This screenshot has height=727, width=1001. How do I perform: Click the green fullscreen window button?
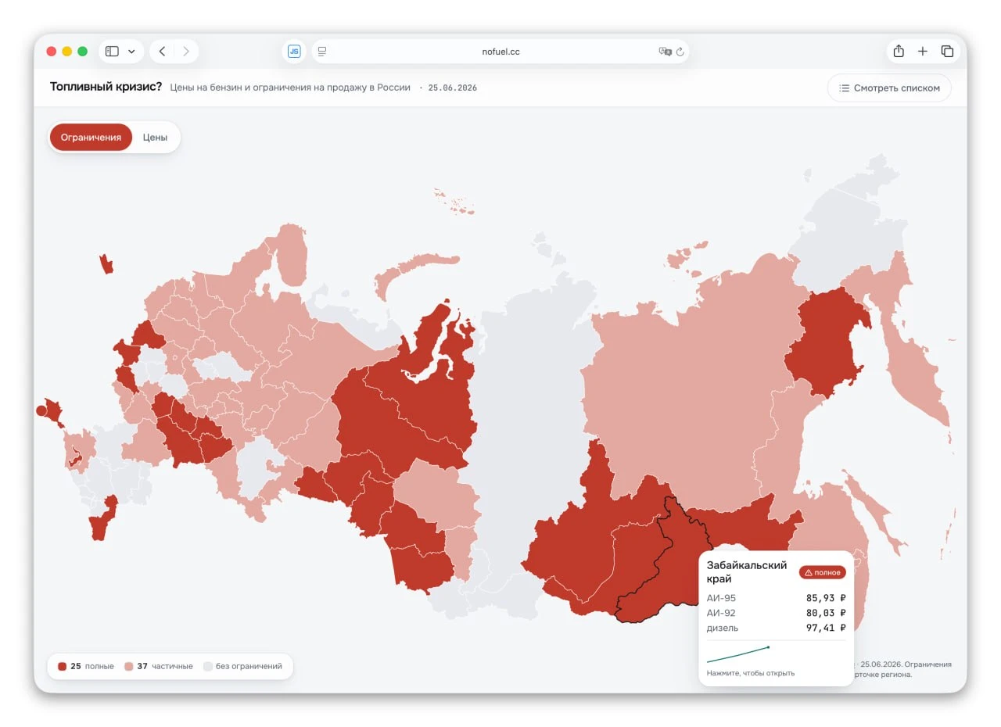point(83,52)
